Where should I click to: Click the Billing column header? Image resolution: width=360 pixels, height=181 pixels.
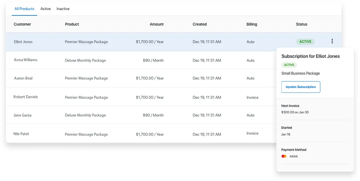pos(252,24)
